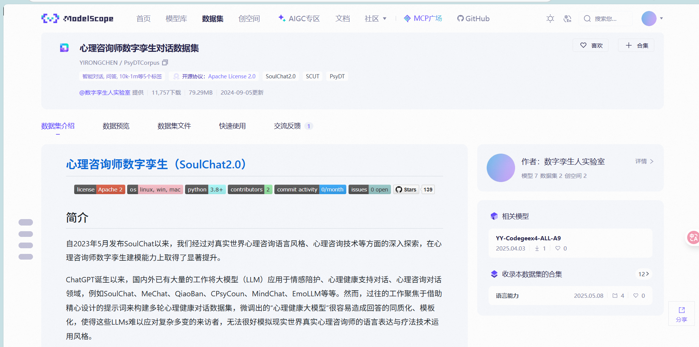The image size is (699, 347).
Task: Click the ModelScope logo
Action: [77, 18]
